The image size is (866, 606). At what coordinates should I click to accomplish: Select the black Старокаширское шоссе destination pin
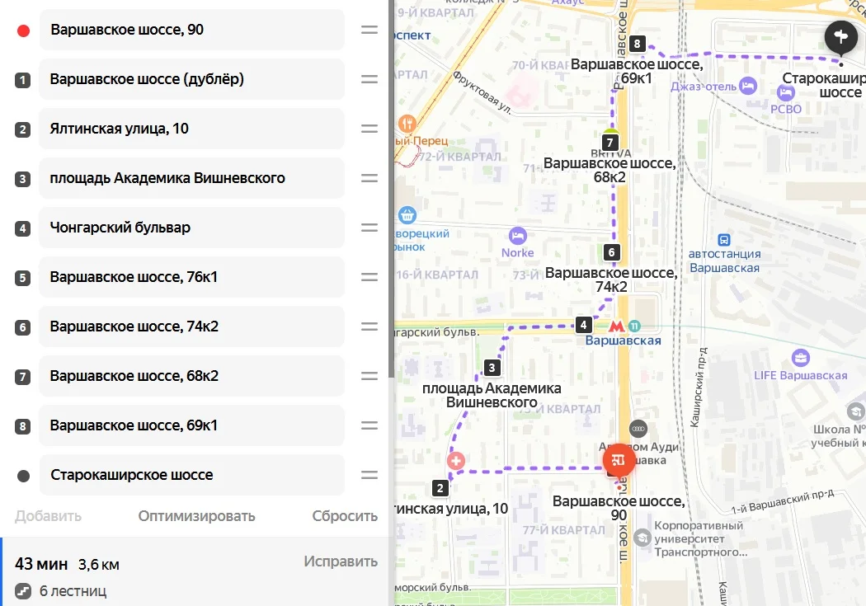[x=840, y=36]
